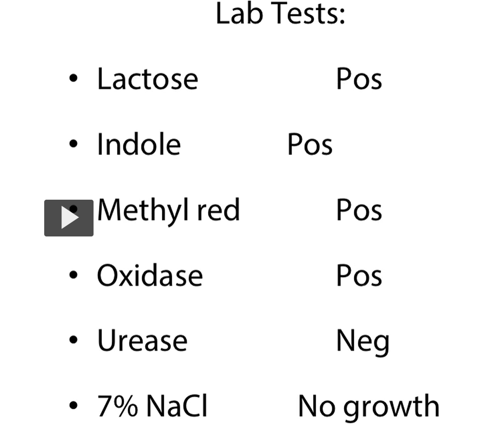The height and width of the screenshot is (438, 484).
Task: Click the 'No growth' result text
Action: click(368, 407)
